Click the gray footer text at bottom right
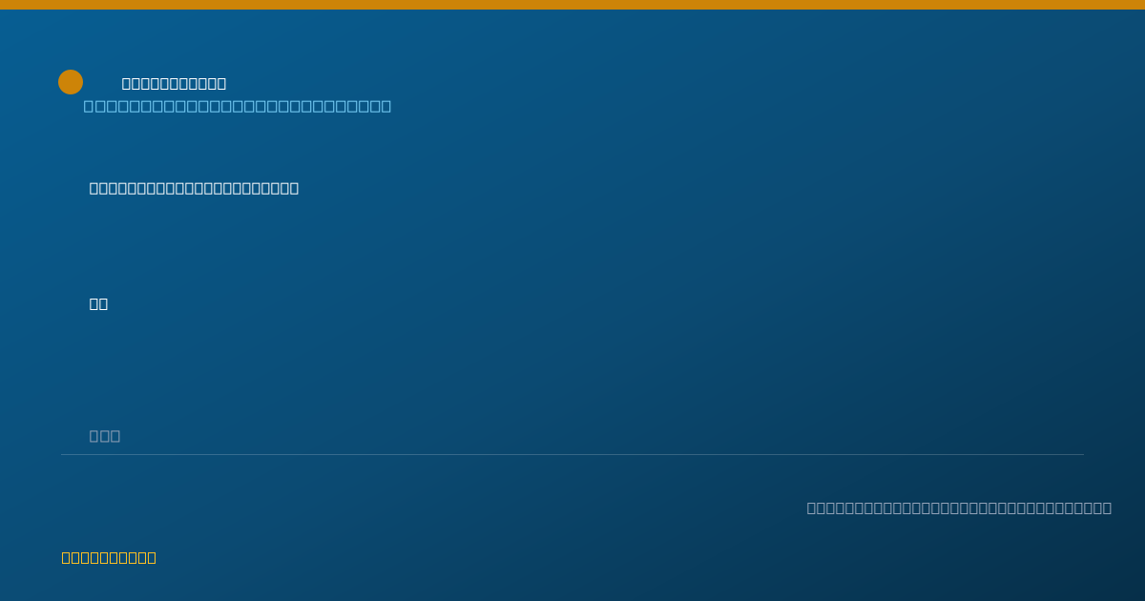1145x601 pixels. [959, 508]
